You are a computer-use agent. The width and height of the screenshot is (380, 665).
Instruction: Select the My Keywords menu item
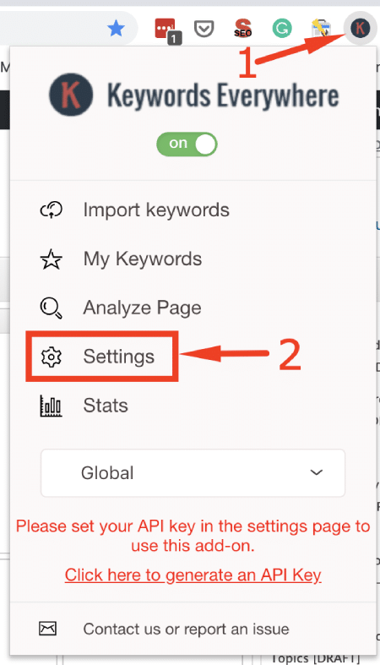pyautogui.click(x=143, y=259)
